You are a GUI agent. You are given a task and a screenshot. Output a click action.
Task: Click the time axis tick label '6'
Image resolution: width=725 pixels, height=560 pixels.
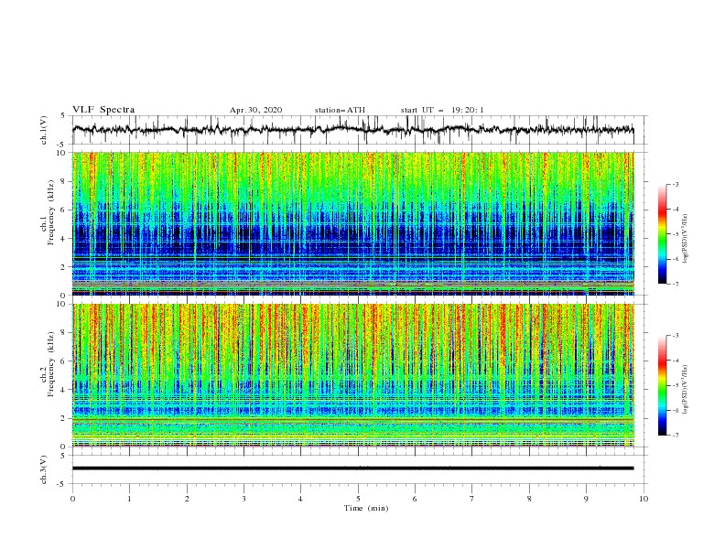[415, 499]
